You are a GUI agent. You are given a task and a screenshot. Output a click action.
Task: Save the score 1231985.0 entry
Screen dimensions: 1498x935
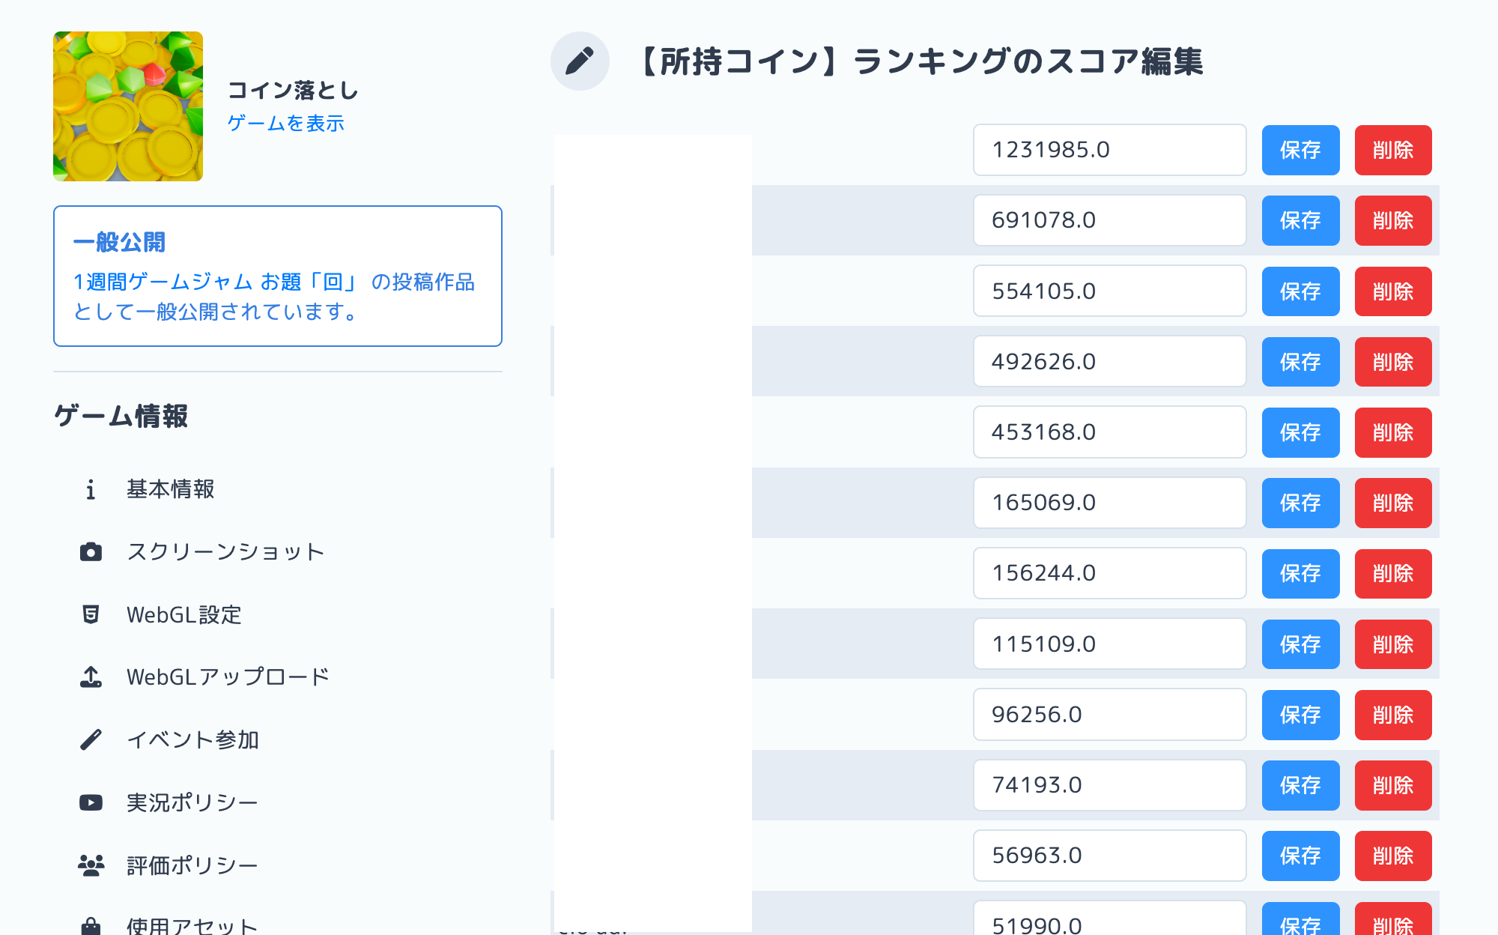pos(1300,151)
